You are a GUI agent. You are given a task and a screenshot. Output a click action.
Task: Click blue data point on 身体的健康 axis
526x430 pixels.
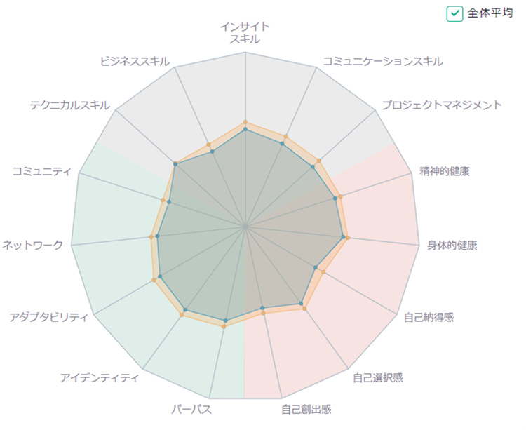pos(343,237)
